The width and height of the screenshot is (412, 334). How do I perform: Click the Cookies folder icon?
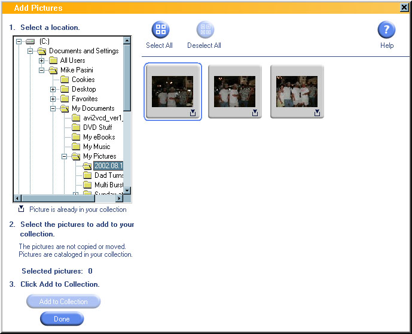[65, 80]
